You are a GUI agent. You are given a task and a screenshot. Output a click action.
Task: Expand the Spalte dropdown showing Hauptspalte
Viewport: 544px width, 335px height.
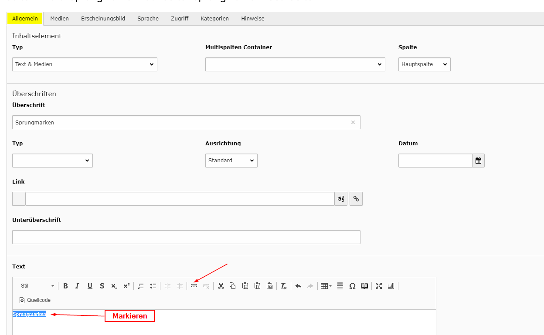coord(424,64)
